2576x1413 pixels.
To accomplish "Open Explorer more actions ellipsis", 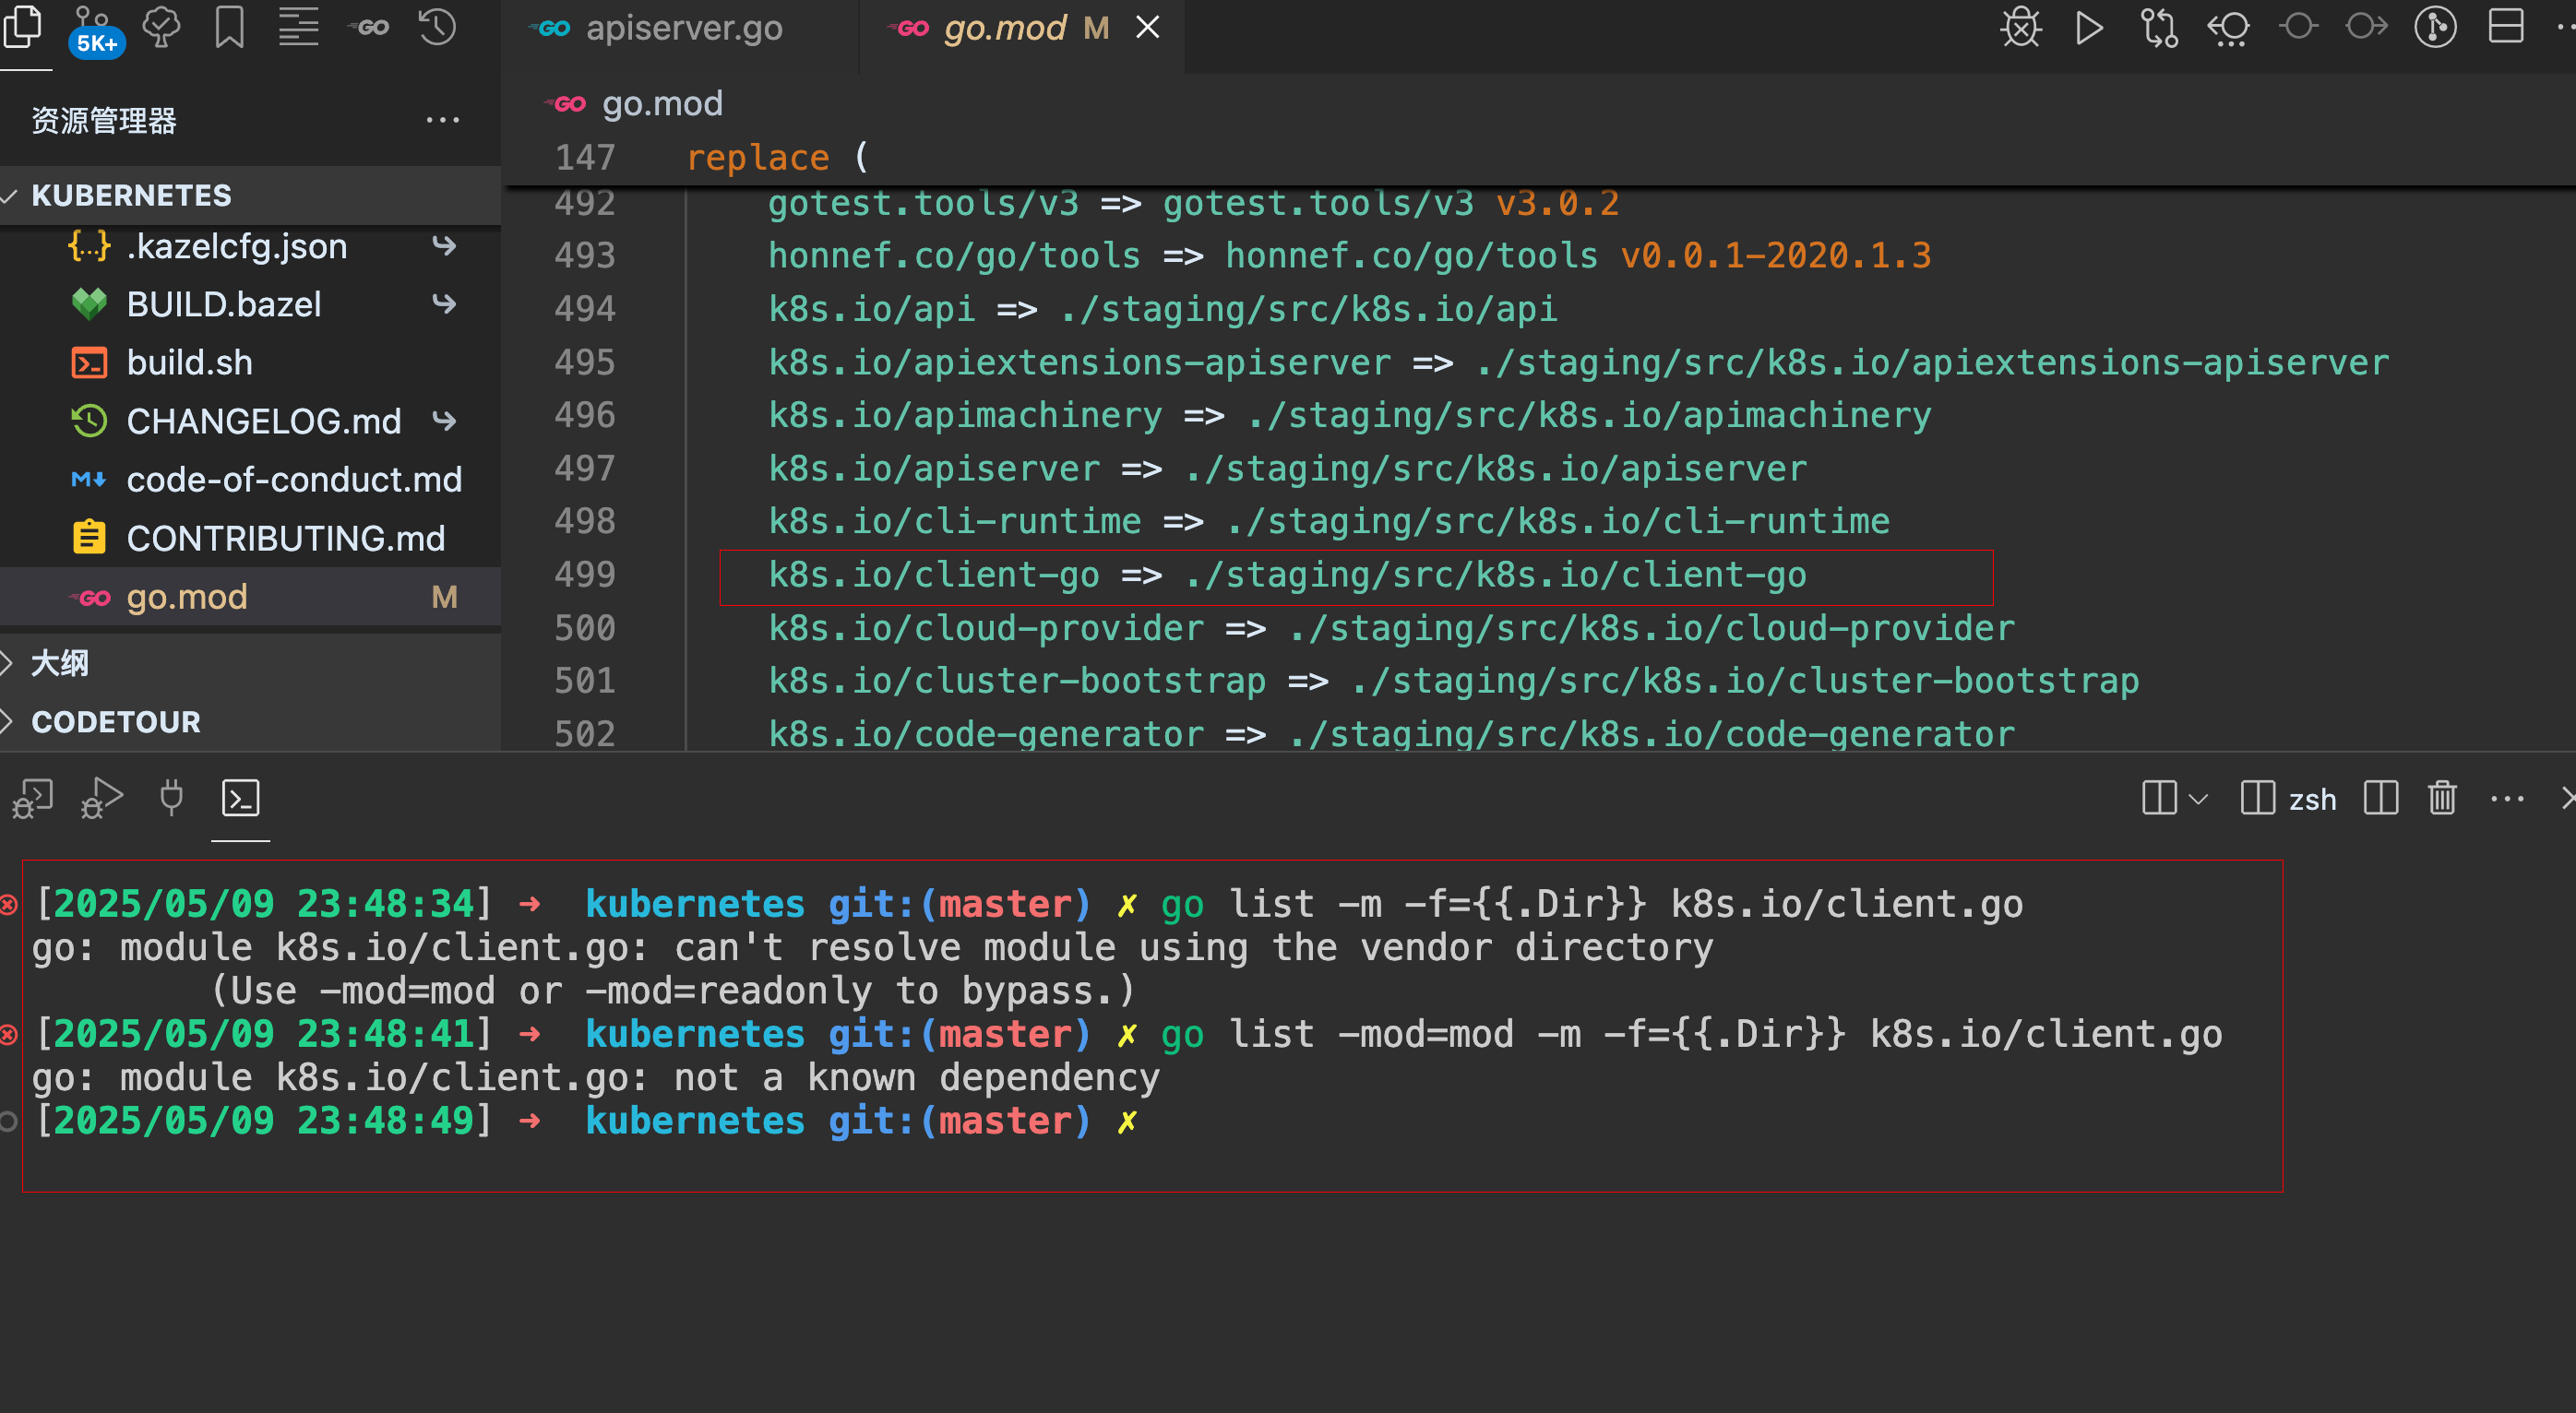I will click(442, 120).
